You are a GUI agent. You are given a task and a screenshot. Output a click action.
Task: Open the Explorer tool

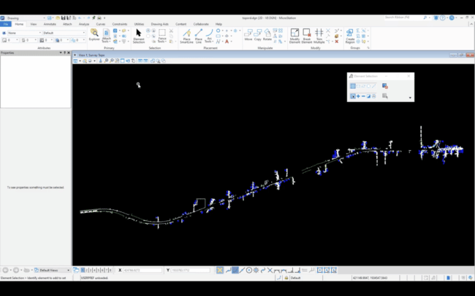click(x=94, y=35)
